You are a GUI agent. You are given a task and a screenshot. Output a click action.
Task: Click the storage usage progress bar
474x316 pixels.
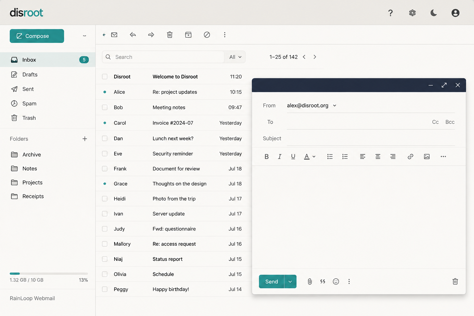(49, 274)
